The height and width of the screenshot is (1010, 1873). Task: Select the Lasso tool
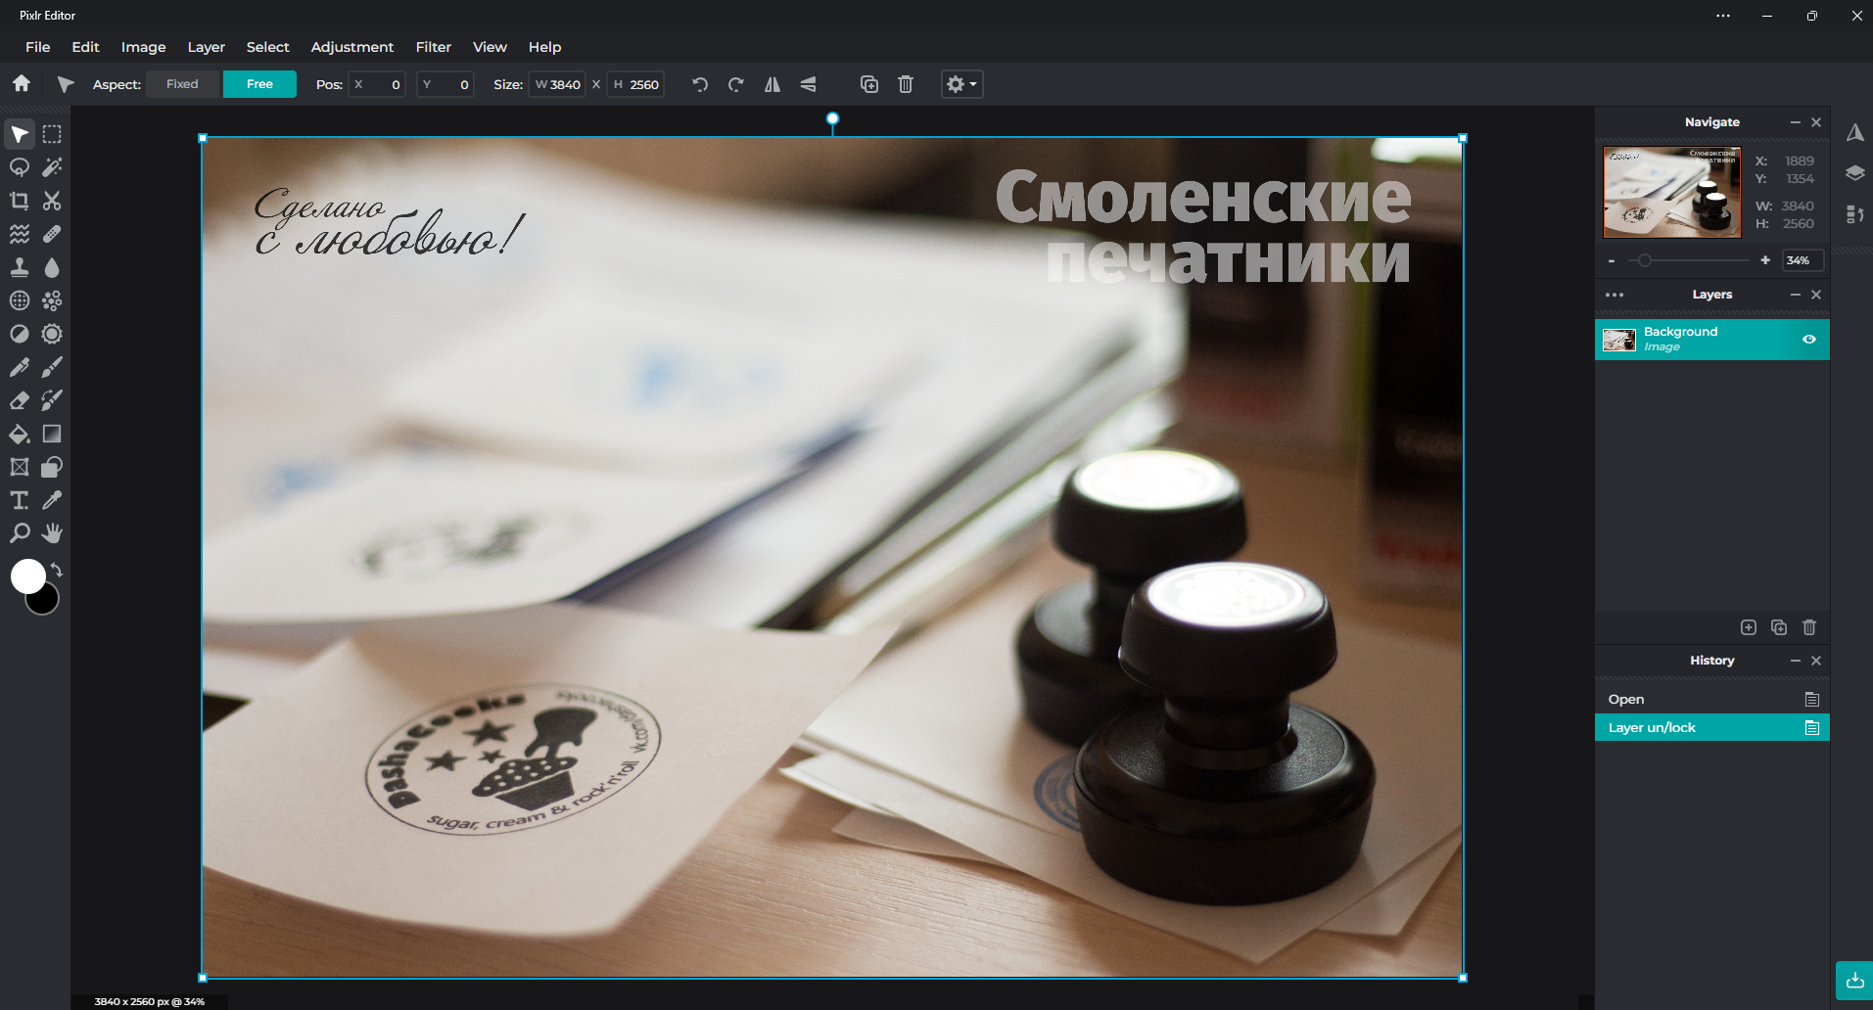pos(20,167)
